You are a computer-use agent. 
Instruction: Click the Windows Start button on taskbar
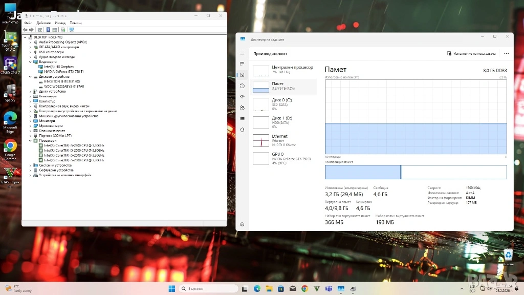click(171, 288)
